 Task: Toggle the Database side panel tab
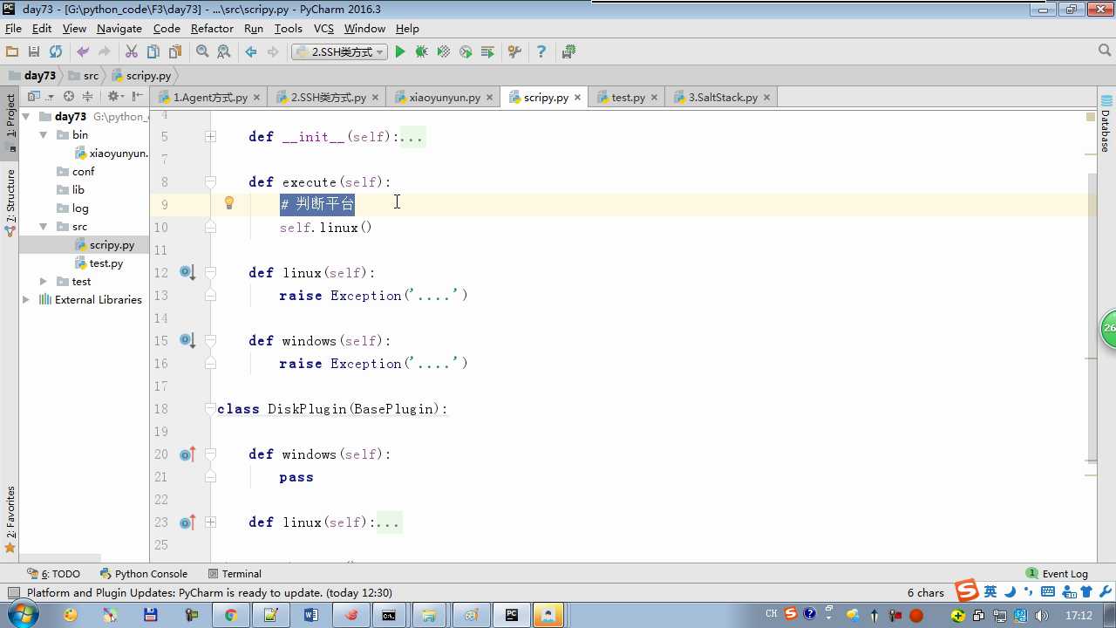click(1106, 124)
